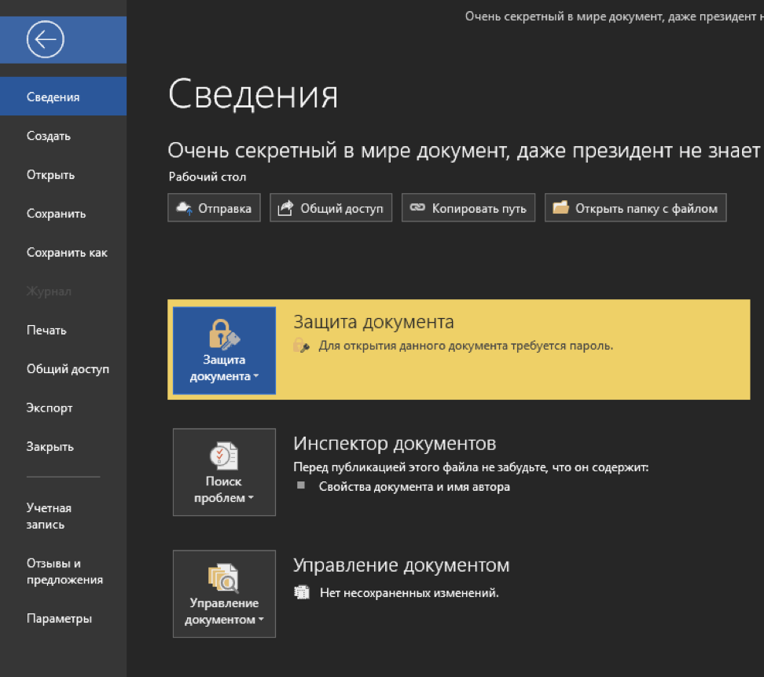Click the folder icon on Открыть папку

(561, 207)
